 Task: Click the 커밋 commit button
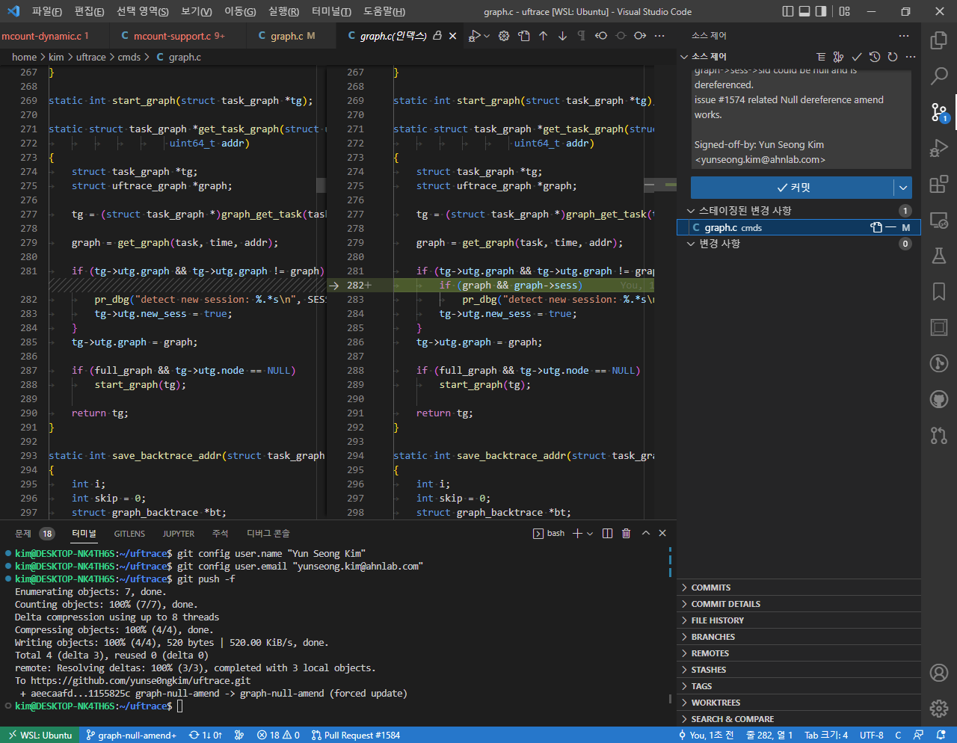(x=792, y=188)
